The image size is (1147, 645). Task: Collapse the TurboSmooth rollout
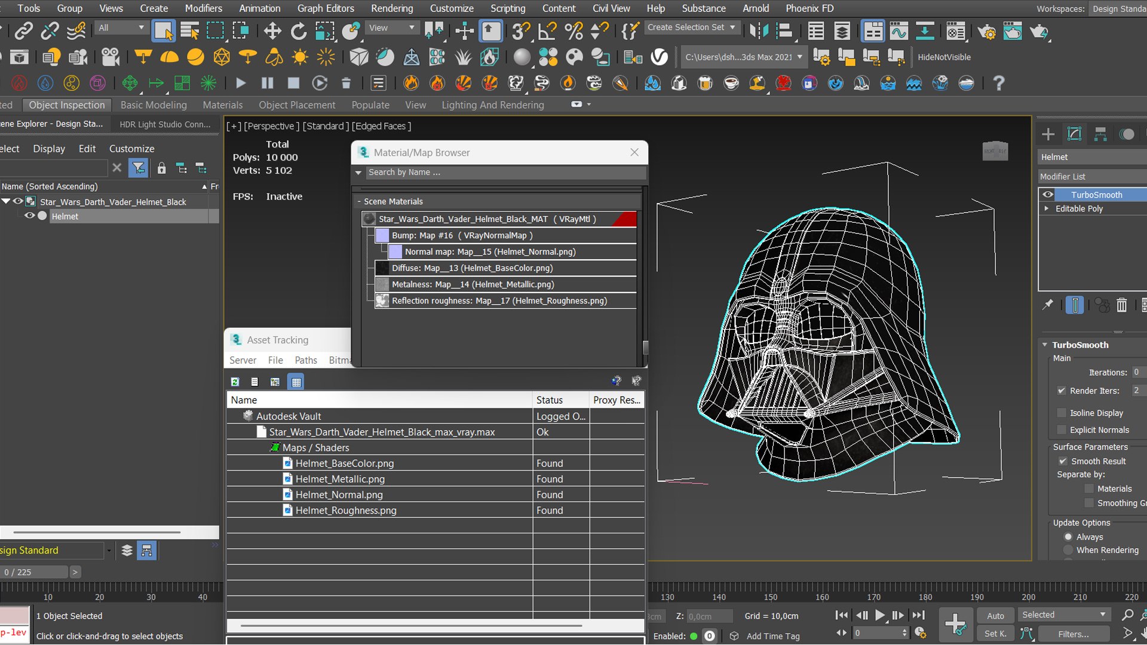pos(1045,345)
